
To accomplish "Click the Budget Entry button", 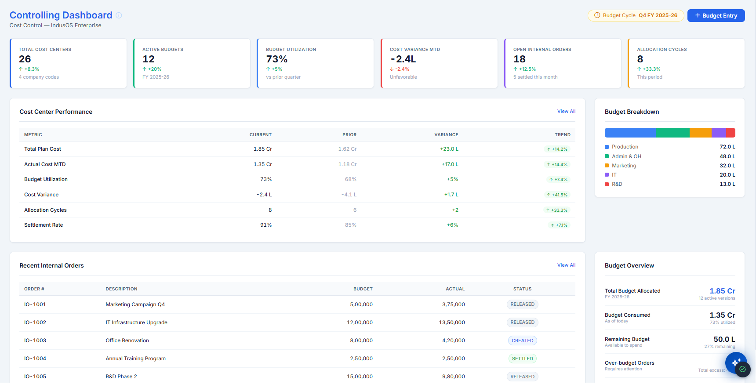I will pyautogui.click(x=716, y=15).
